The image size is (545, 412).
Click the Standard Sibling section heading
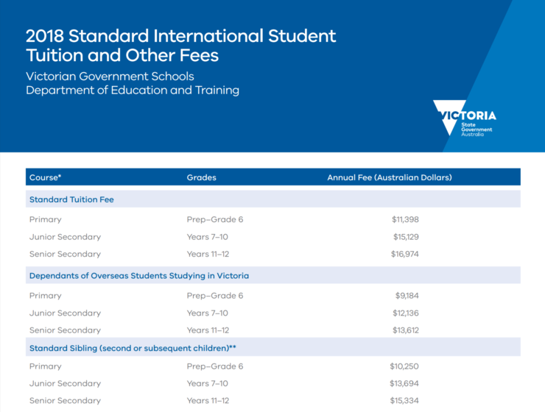tap(132, 347)
